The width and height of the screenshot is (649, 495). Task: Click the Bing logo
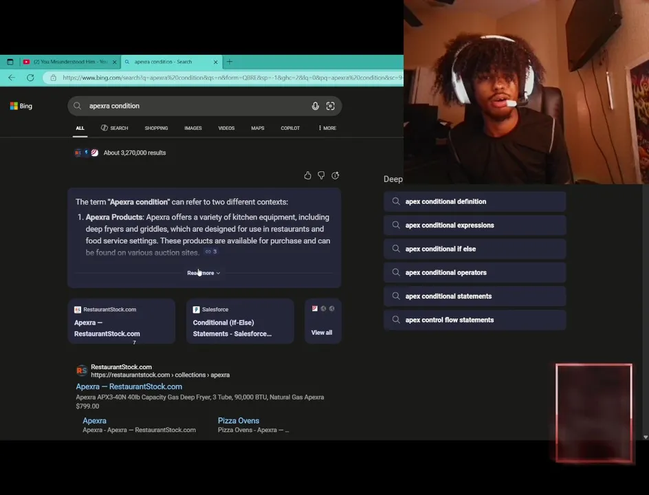coord(21,106)
